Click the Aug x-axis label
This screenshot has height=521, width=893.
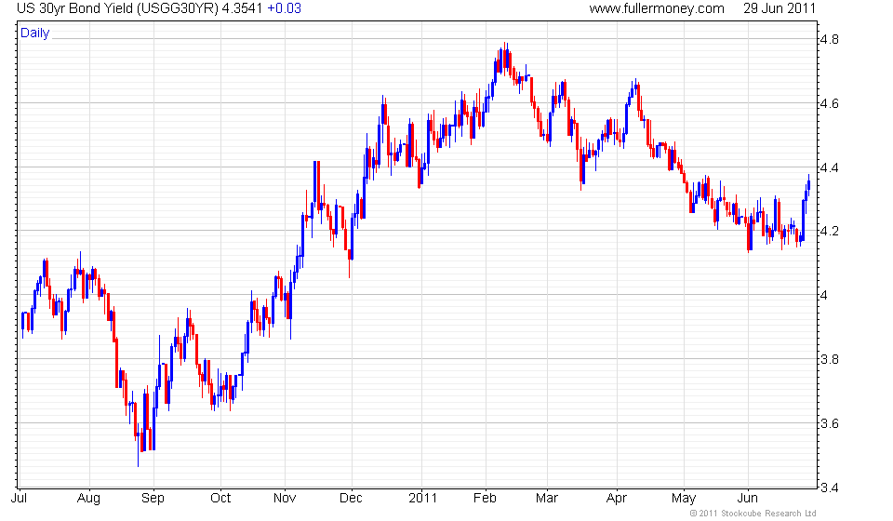click(x=88, y=498)
